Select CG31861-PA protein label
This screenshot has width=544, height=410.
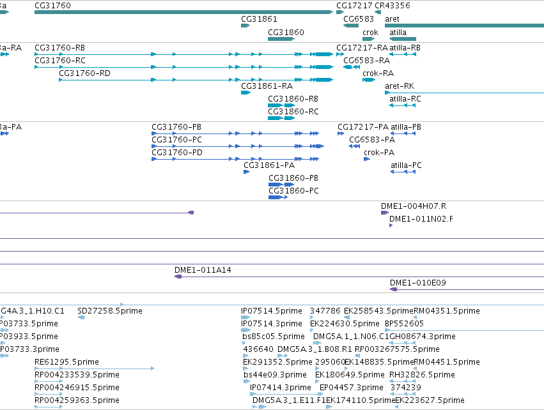click(x=269, y=165)
